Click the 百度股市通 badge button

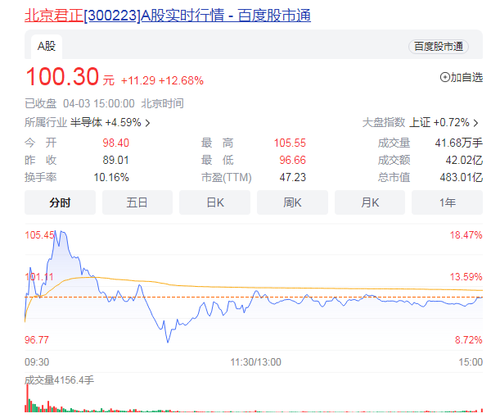[x=438, y=47]
